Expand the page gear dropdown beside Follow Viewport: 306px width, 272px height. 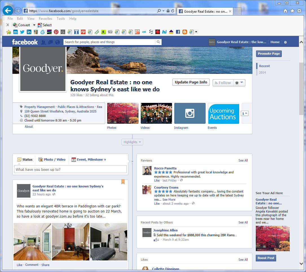(x=239, y=83)
